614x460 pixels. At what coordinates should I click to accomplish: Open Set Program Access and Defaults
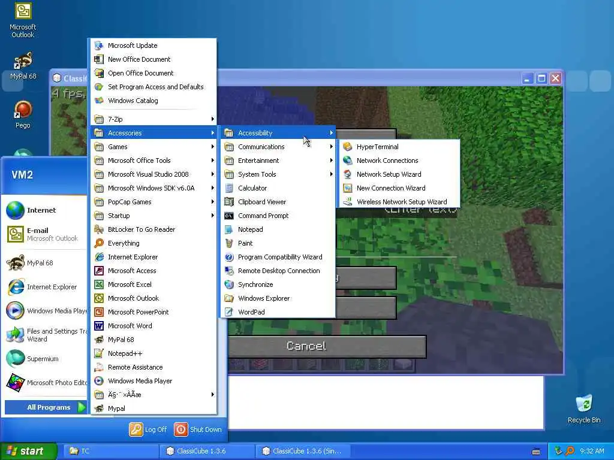(153, 87)
